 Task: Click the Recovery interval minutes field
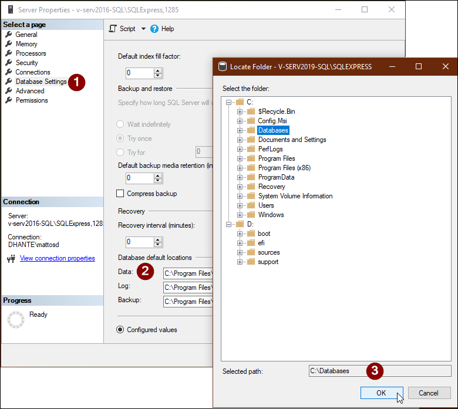click(140, 242)
